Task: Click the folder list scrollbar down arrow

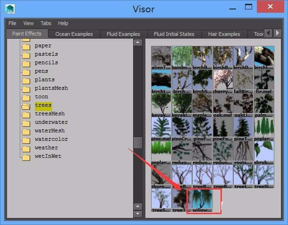Action: (x=138, y=207)
